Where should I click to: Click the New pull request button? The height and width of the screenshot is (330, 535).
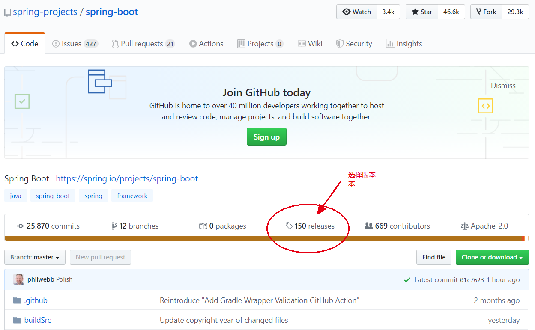coord(100,257)
